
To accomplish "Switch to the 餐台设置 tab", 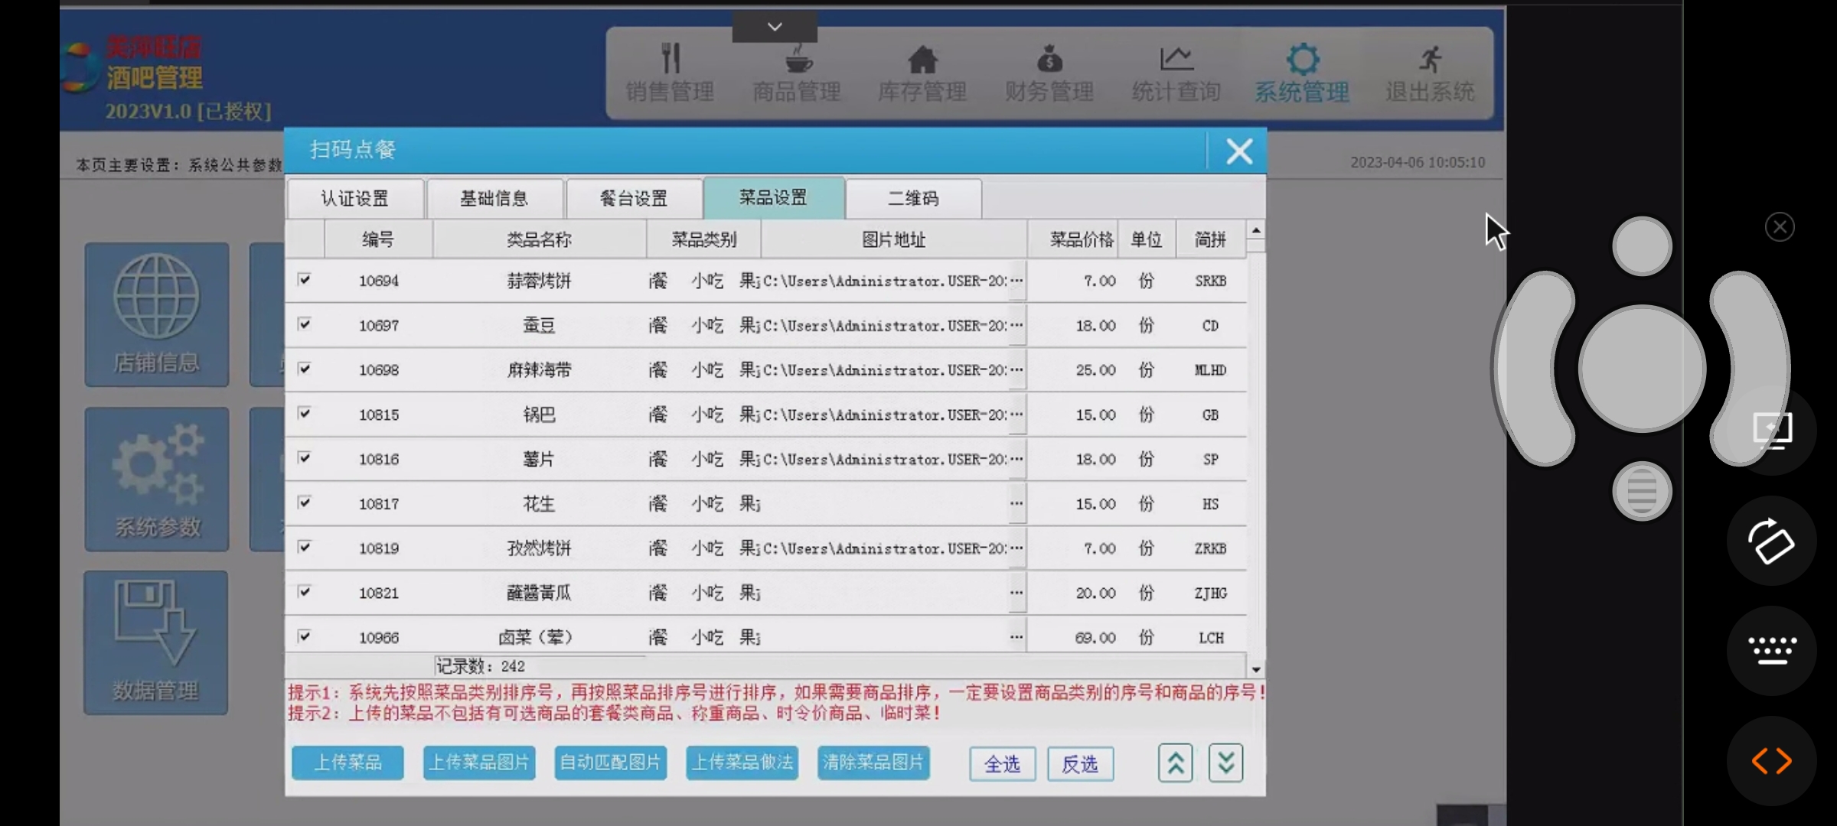I will [634, 199].
